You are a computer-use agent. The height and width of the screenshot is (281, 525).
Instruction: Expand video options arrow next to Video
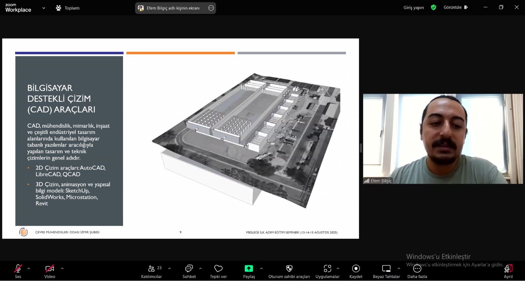pos(62,268)
